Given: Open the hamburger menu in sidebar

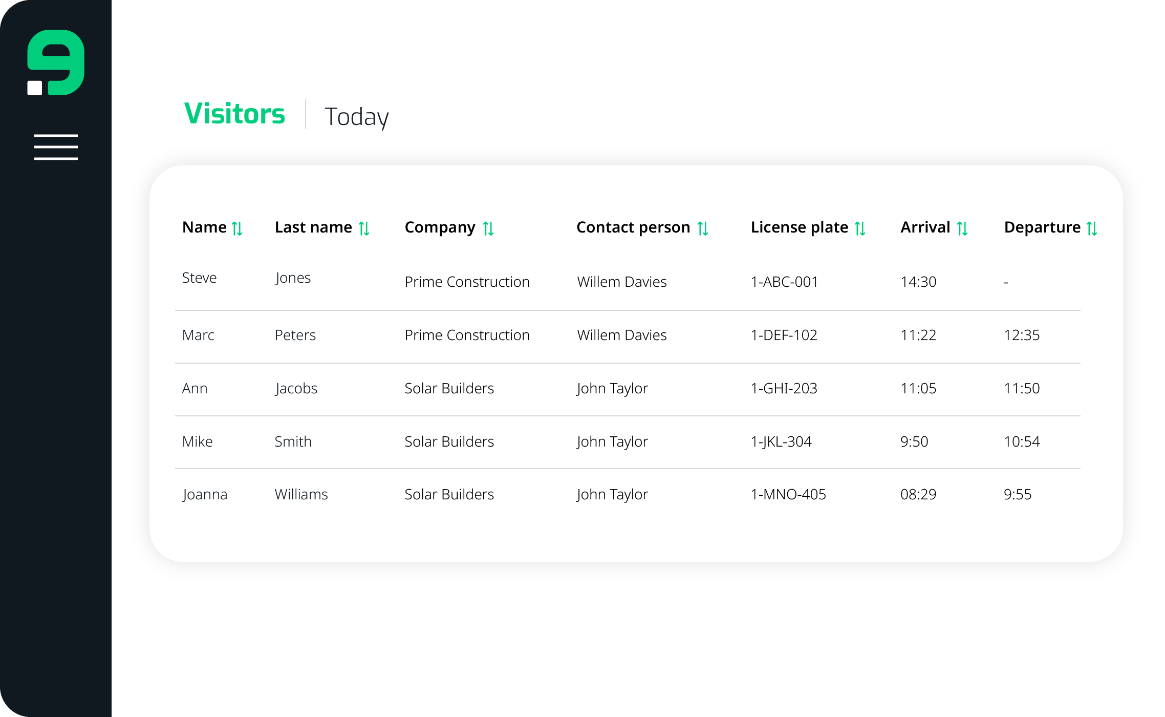Looking at the screenshot, I should pyautogui.click(x=56, y=147).
